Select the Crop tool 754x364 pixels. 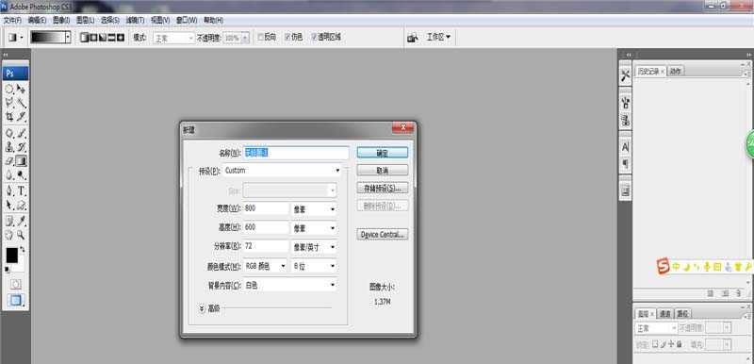[9, 117]
